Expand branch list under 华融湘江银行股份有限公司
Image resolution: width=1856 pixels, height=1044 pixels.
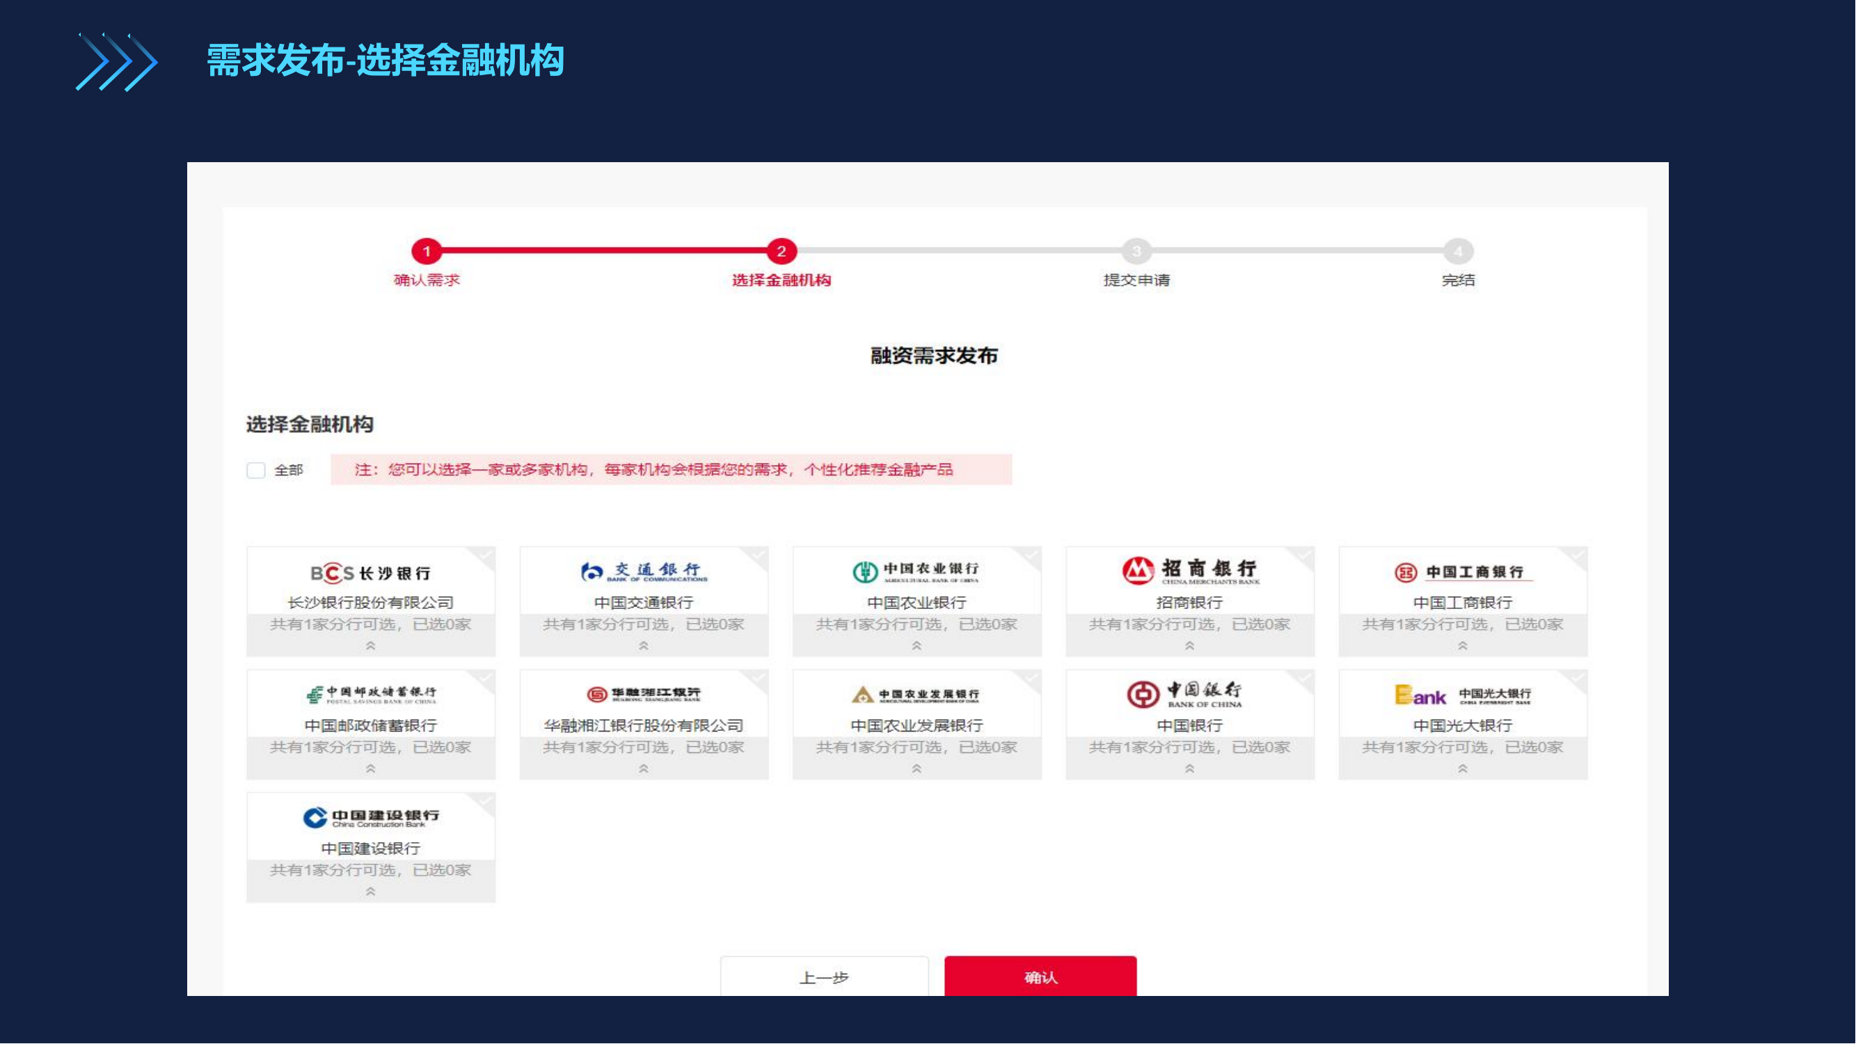[644, 770]
